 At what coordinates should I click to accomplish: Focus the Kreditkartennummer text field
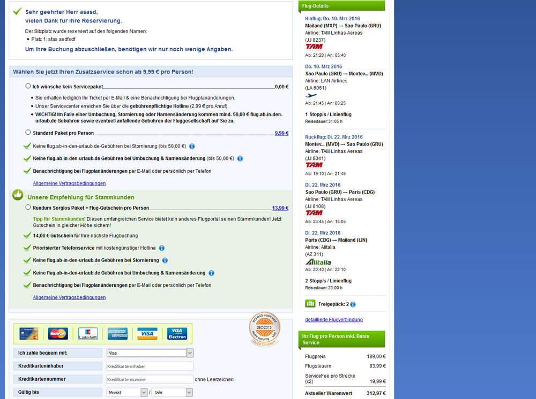coord(150,379)
